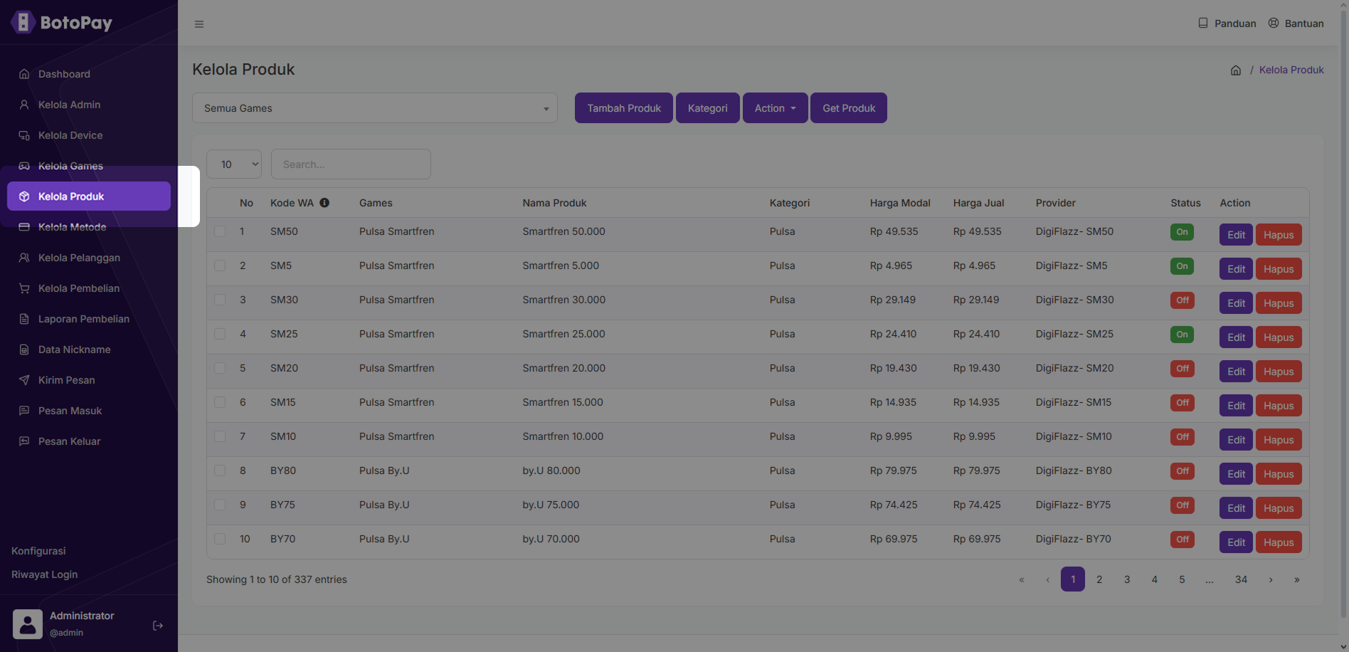Click the info icon beside Kode WA

pos(324,203)
